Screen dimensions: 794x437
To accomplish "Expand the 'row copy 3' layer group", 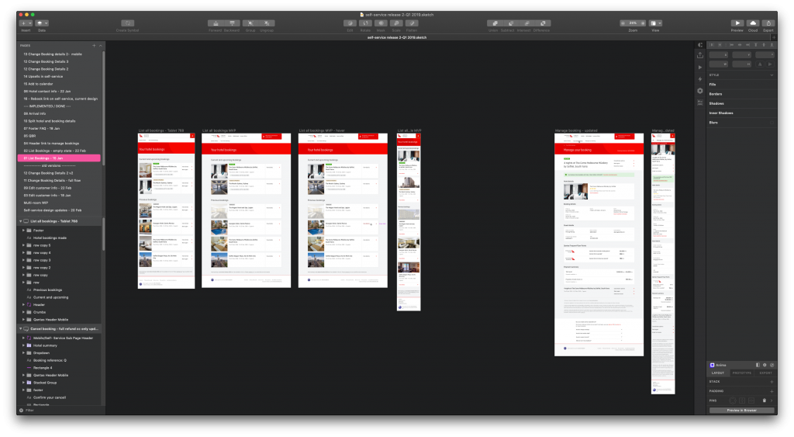I will coord(23,260).
